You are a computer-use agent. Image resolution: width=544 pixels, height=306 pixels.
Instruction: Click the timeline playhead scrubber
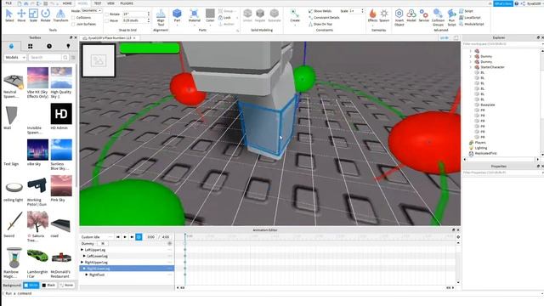coord(185,236)
